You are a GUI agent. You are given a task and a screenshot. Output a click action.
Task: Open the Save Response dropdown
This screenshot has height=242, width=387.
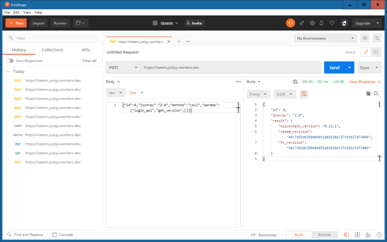[365, 82]
